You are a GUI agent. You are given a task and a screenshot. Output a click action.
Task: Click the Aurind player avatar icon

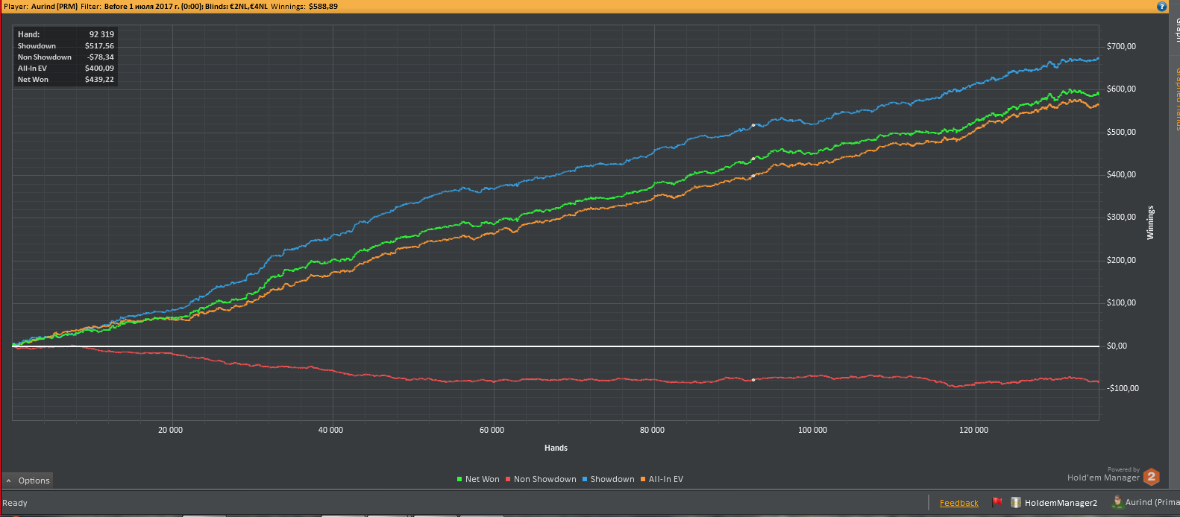[x=1117, y=502]
